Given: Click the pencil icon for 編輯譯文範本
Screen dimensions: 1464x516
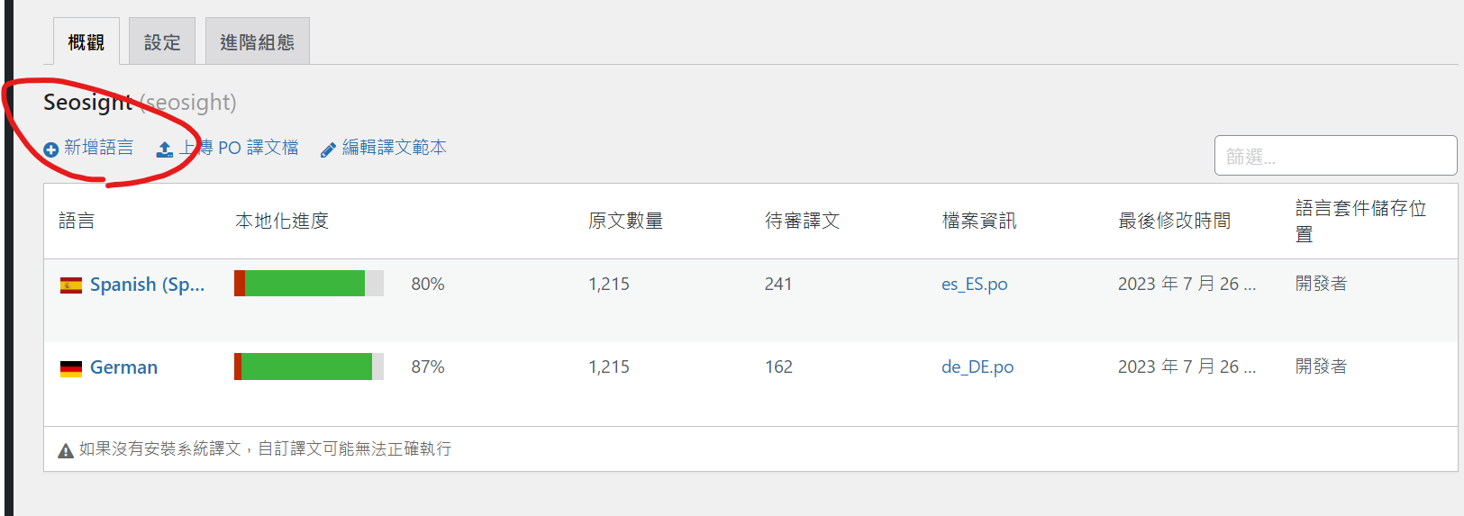Looking at the screenshot, I should point(328,149).
